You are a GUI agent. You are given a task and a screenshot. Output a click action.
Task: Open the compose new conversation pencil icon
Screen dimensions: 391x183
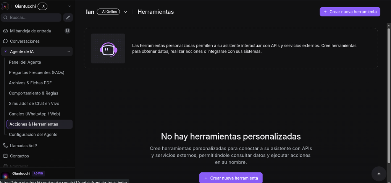68,18
